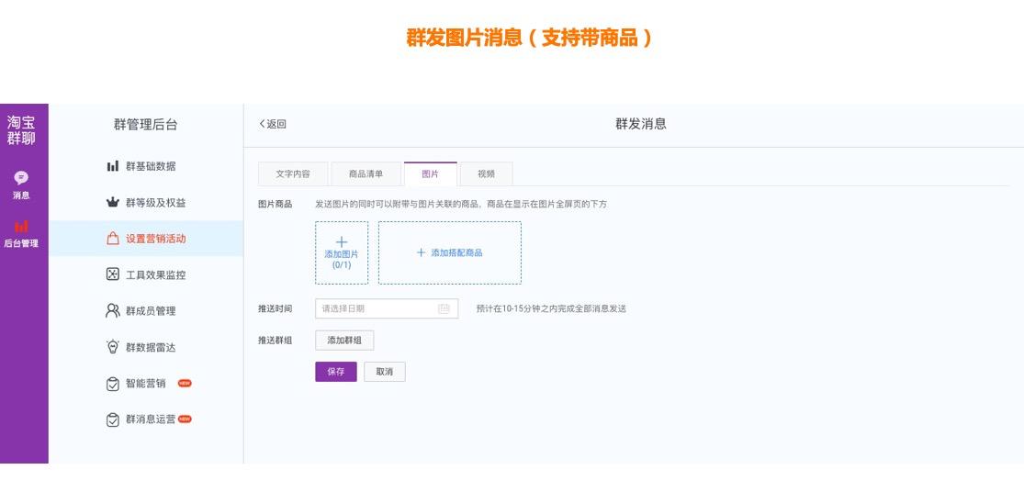
Task: Click the plus icon in 添加图片 box
Action: (x=342, y=242)
